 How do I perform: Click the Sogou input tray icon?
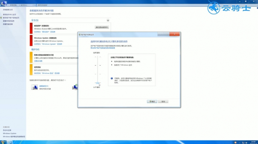pos(235,142)
